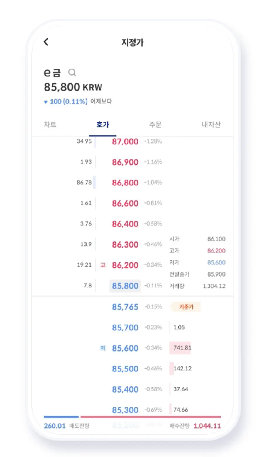Tap the 85,600 bid price
Image resolution: width=264 pixels, height=457 pixels.
[125, 348]
